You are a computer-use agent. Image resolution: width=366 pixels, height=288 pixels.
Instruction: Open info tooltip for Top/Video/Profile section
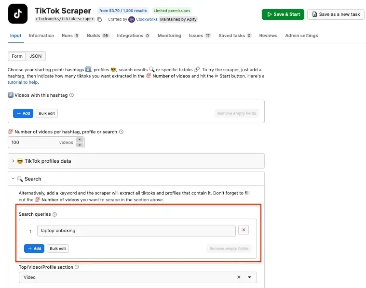tap(77, 267)
